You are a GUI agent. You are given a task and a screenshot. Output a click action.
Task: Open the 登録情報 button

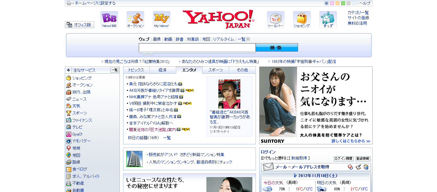pos(363,159)
